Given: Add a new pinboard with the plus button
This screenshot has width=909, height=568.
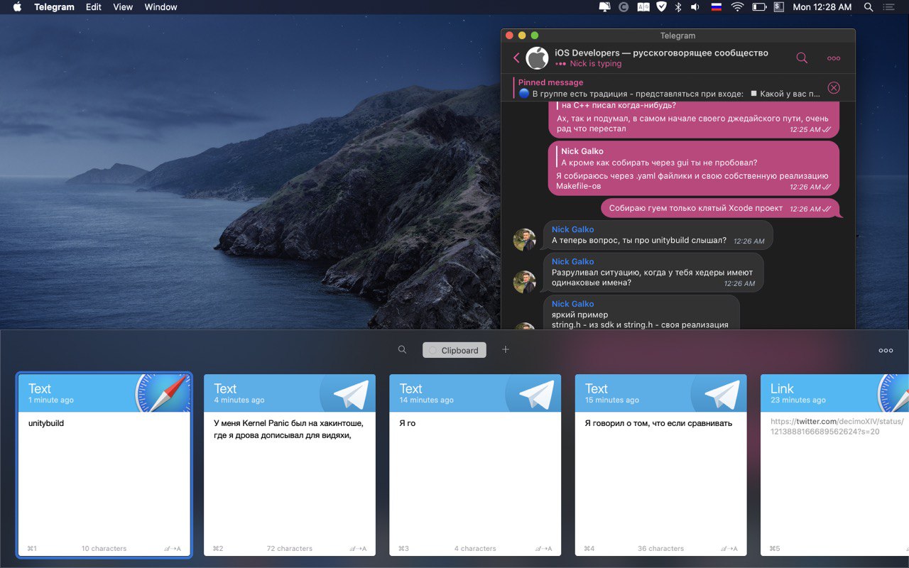Looking at the screenshot, I should [x=506, y=349].
